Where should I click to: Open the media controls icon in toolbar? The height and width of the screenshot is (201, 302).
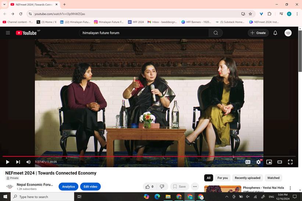pos(281,14)
